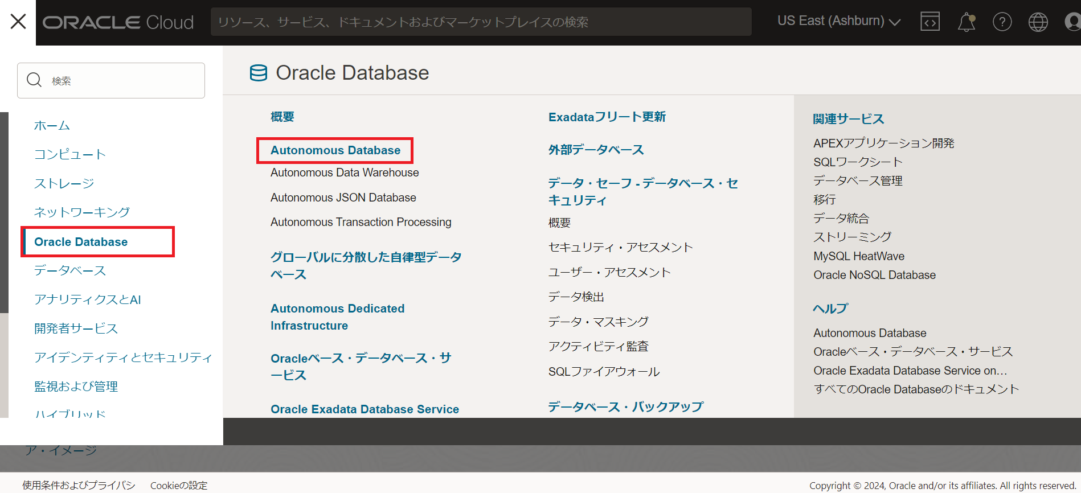Open the Autonomous Database link
The height and width of the screenshot is (493, 1081).
click(x=335, y=150)
